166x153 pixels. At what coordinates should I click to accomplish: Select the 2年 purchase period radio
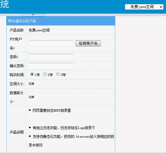(45, 74)
